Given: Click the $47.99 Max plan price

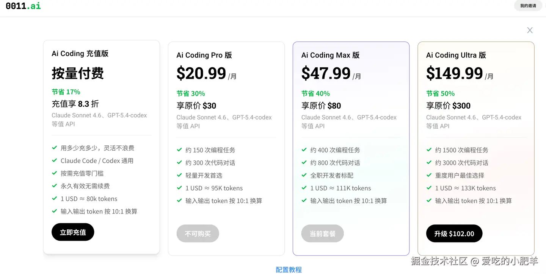Looking at the screenshot, I should coord(326,73).
